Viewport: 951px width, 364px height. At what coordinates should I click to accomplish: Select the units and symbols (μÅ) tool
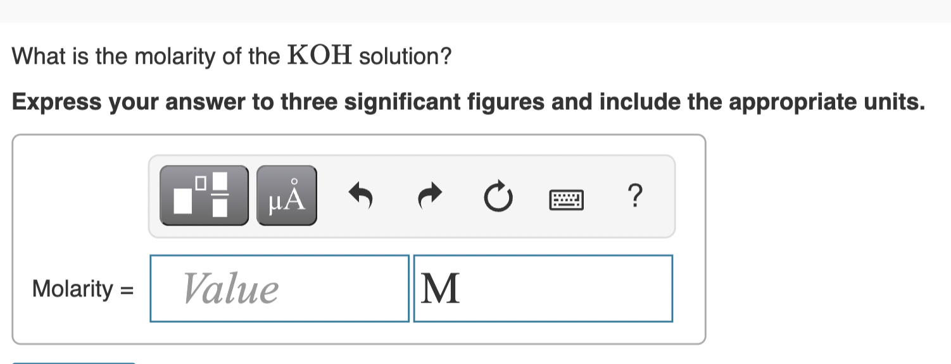point(286,195)
